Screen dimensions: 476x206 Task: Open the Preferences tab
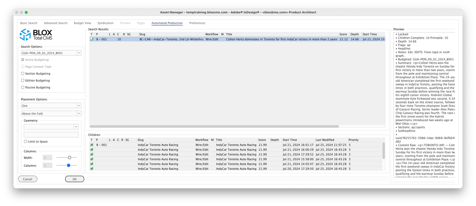(x=197, y=23)
